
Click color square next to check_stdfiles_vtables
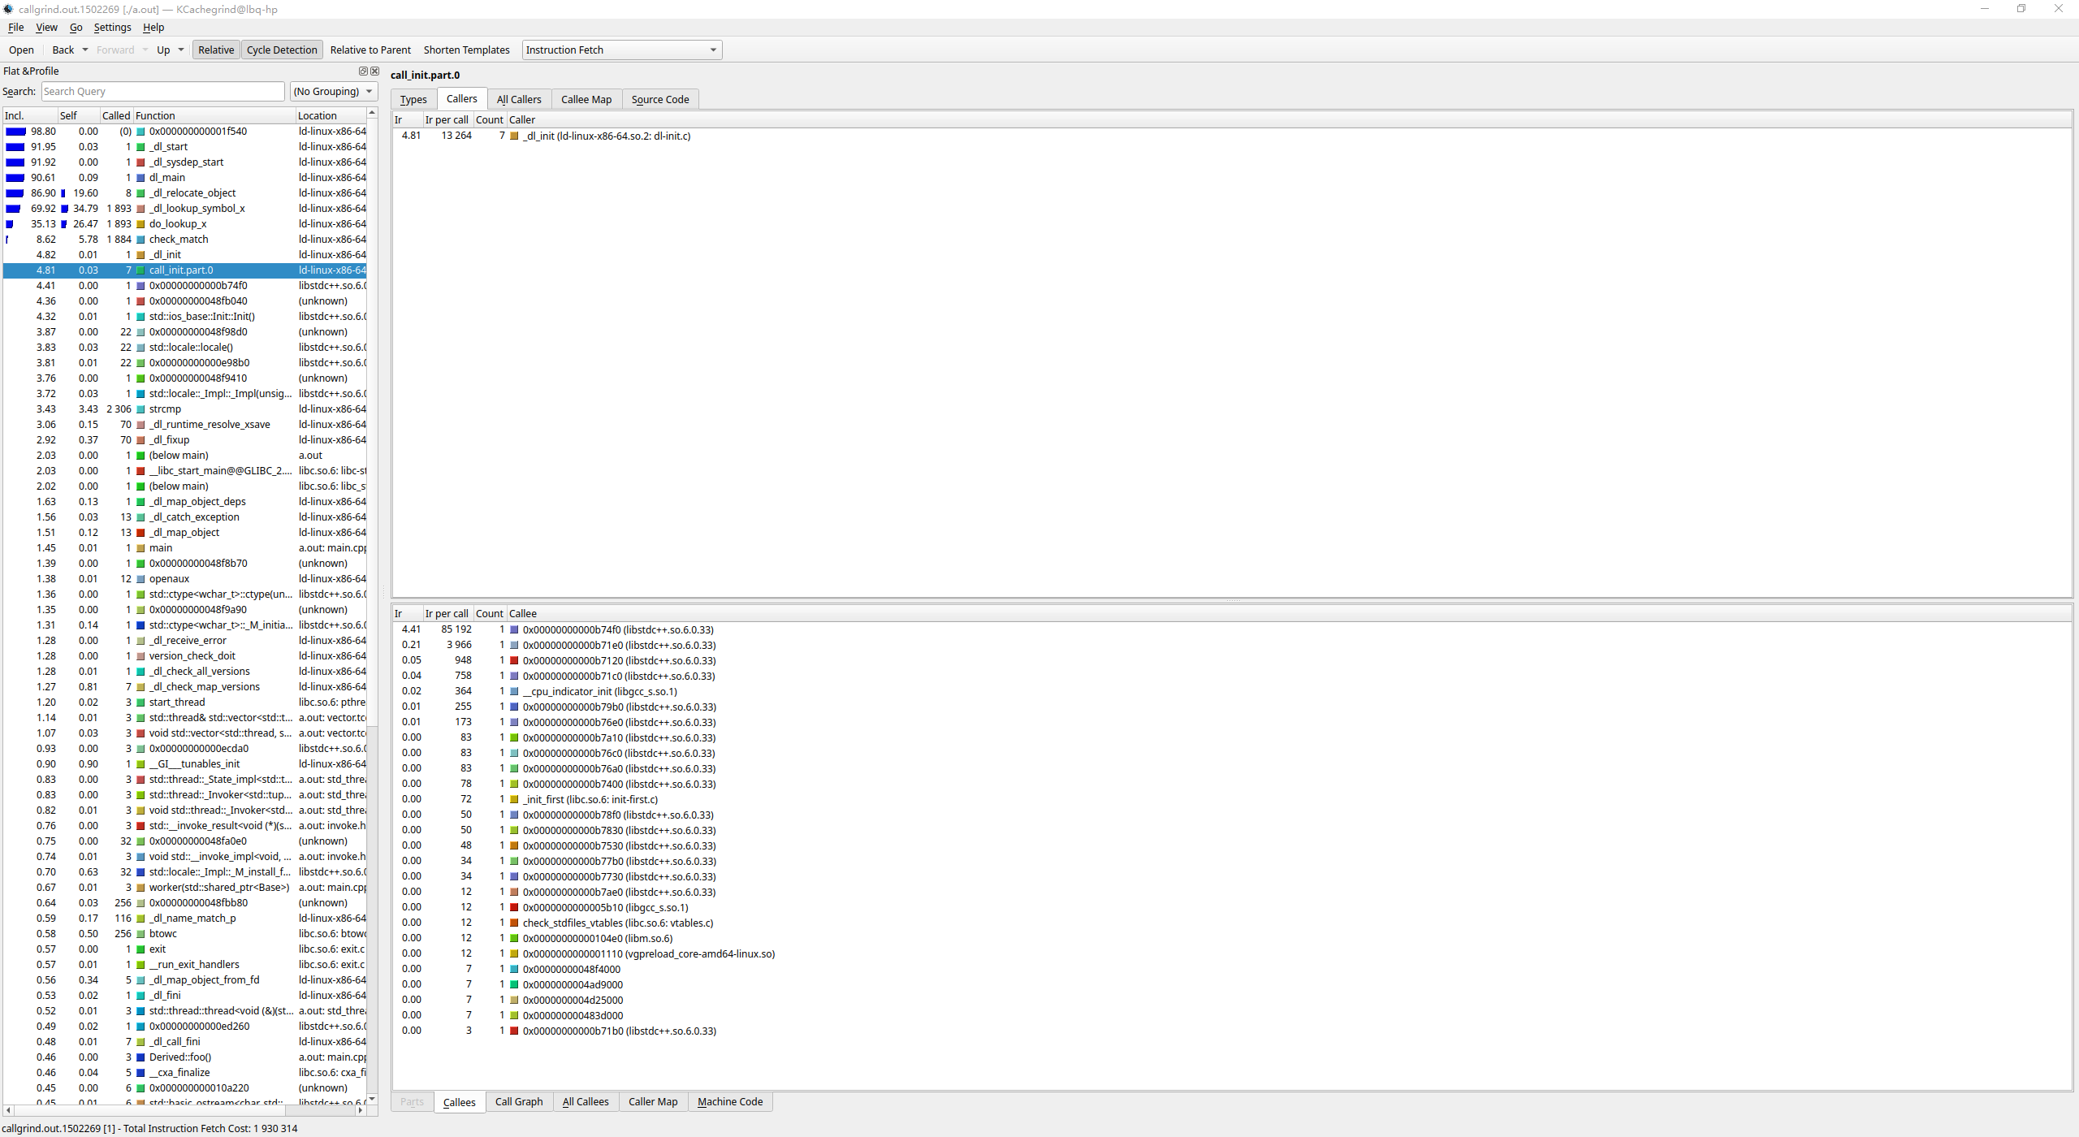tap(514, 923)
